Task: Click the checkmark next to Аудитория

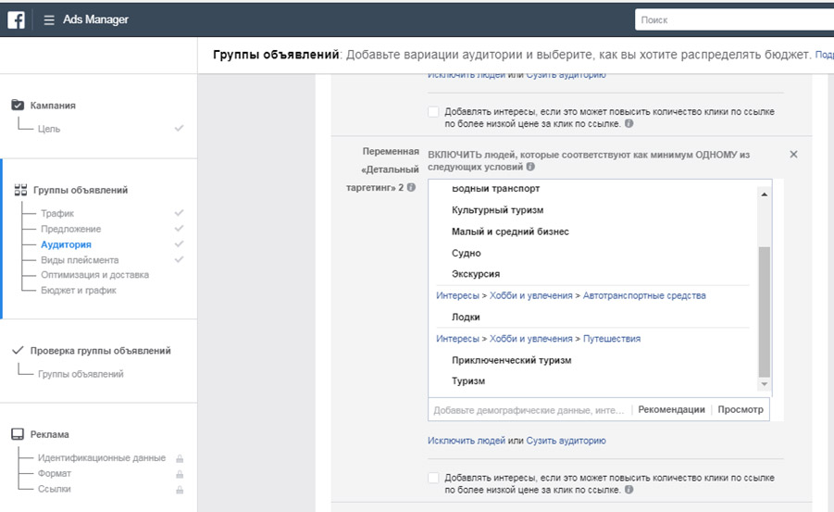Action: [x=180, y=244]
